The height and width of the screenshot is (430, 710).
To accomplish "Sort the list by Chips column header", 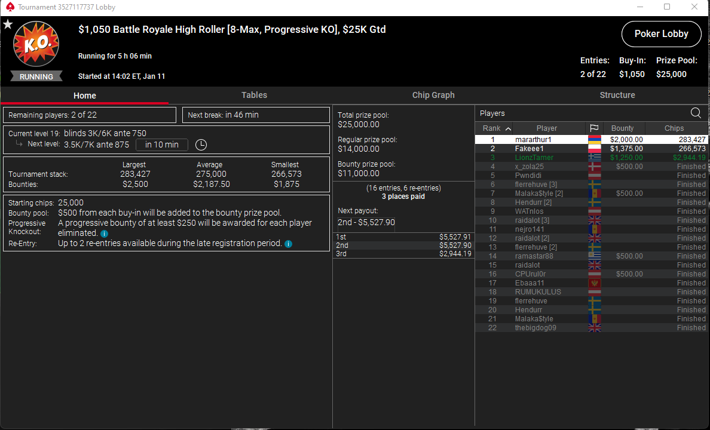I will [674, 128].
